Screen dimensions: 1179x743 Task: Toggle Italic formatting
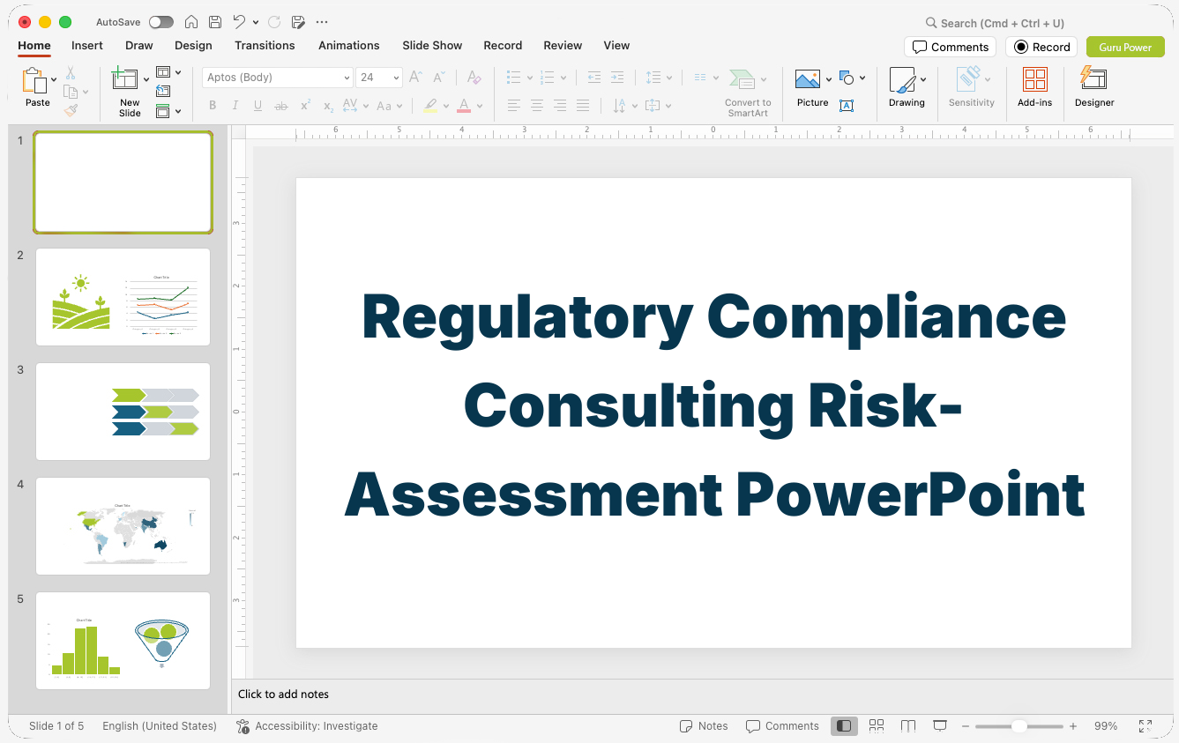click(x=235, y=106)
